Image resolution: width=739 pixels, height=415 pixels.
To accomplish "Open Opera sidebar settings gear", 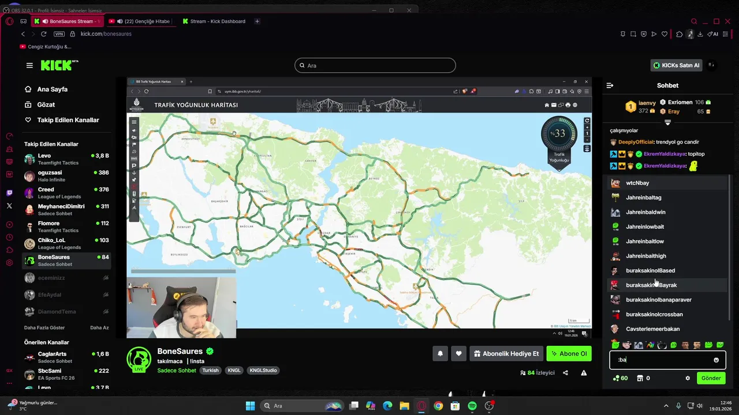I will [9, 263].
